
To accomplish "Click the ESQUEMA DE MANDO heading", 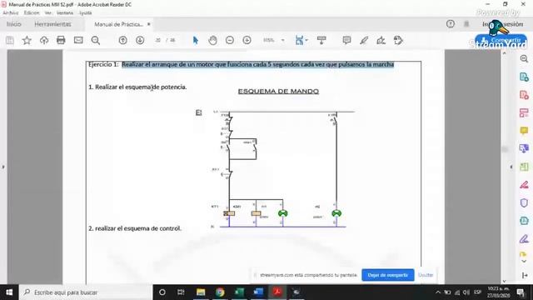I will coord(278,91).
